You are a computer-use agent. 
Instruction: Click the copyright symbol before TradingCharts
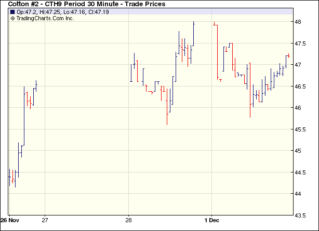(12, 18)
